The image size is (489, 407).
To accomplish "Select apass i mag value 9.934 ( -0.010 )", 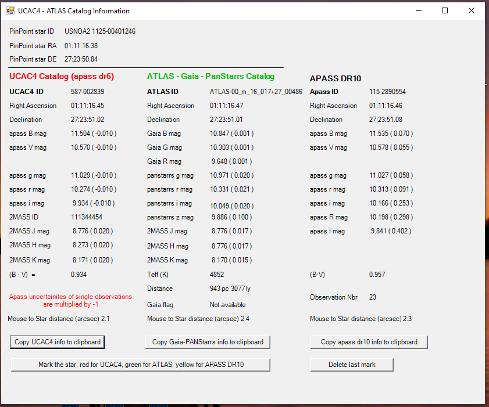I will (94, 203).
